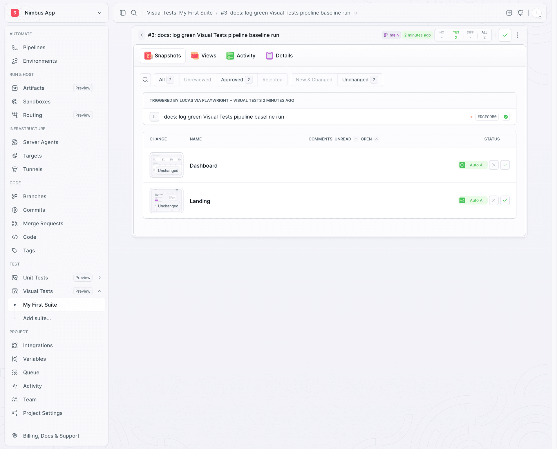Toggle the sidebar panel icon
Viewport: 557px width, 449px height.
coord(123,13)
